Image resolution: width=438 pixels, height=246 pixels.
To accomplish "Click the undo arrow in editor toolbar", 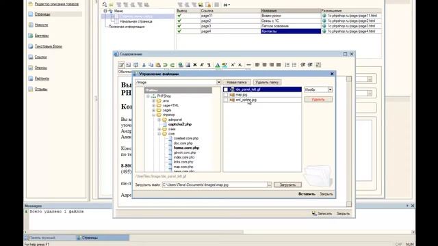I will pyautogui.click(x=165, y=65).
